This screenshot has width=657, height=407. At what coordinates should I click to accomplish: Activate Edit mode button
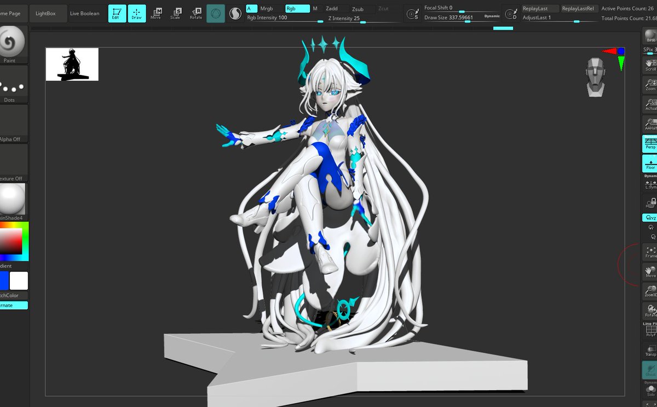pos(116,13)
